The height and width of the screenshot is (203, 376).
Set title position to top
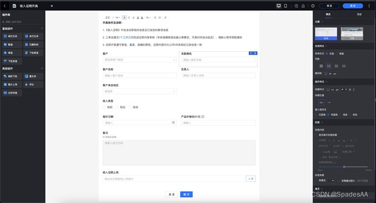[321, 102]
